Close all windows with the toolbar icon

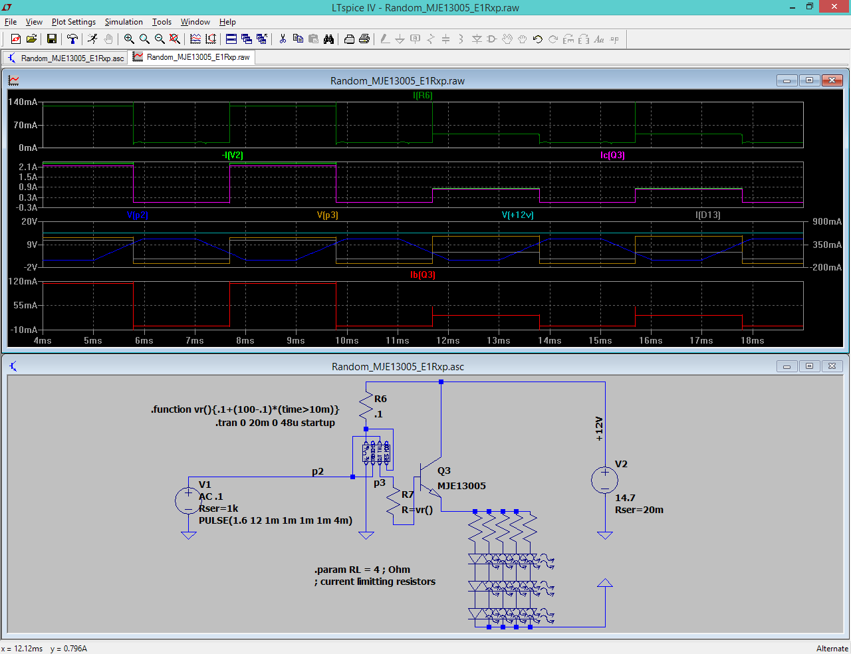tap(262, 39)
